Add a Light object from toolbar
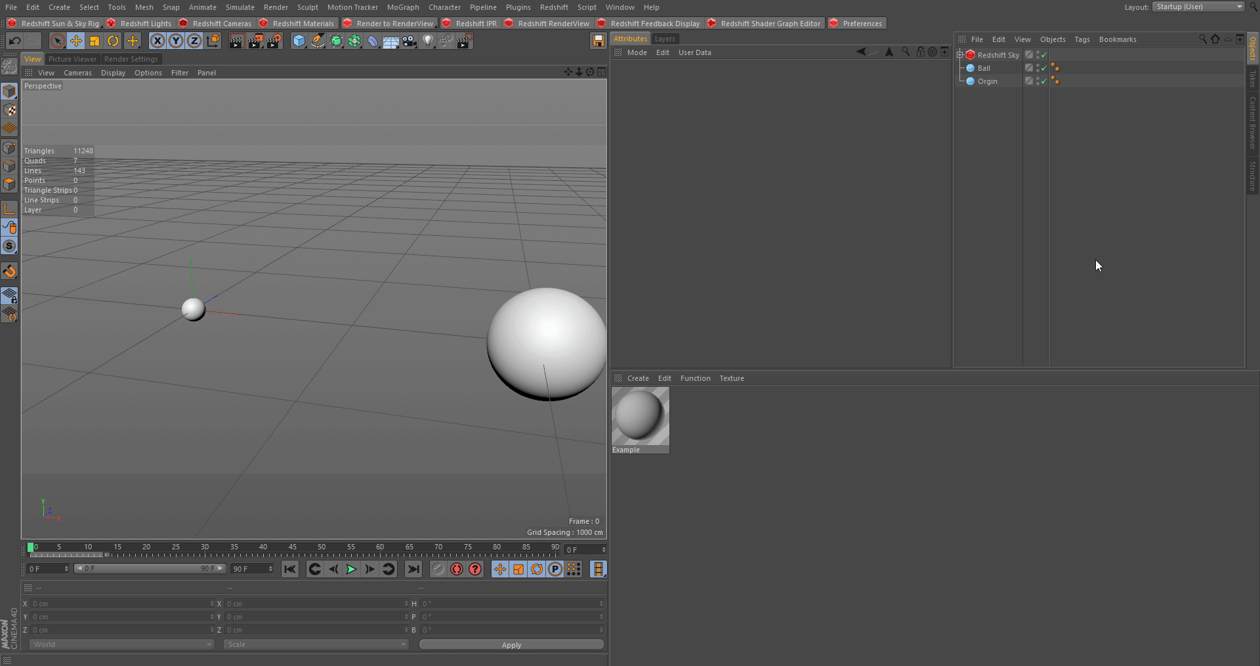Screen dimensions: 1260x666 pyautogui.click(x=428, y=41)
